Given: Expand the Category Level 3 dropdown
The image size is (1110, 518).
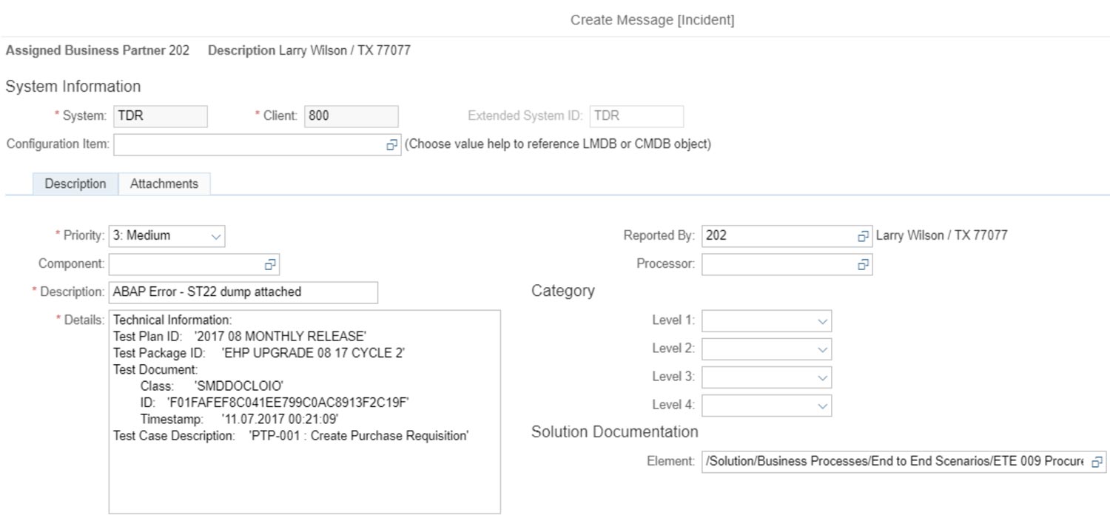Looking at the screenshot, I should pos(822,377).
